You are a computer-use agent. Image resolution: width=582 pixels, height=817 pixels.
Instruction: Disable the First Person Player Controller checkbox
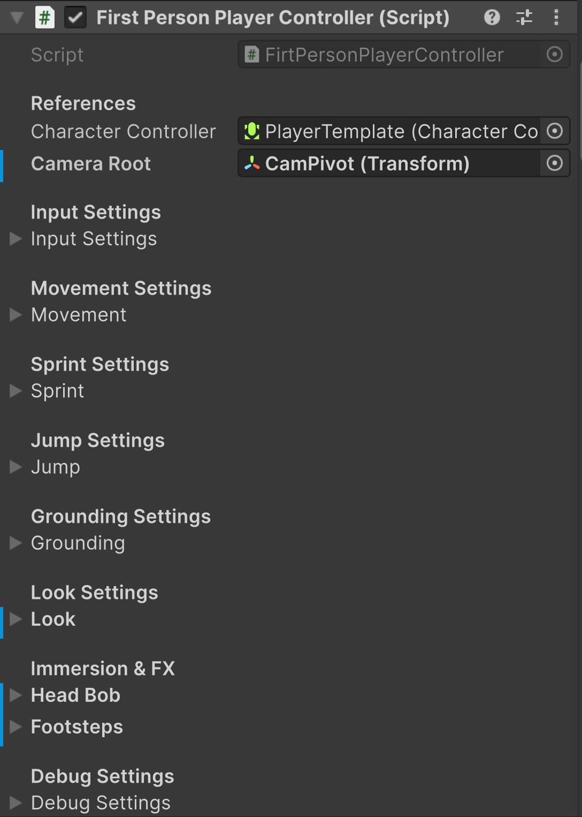[75, 18]
